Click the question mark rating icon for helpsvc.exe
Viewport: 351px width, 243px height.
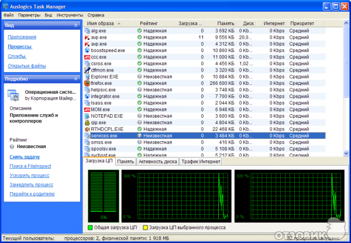click(x=140, y=90)
